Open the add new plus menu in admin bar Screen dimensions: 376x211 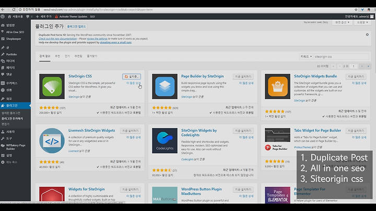coord(44,17)
